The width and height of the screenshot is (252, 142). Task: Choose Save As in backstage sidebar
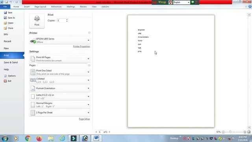pos(9,18)
